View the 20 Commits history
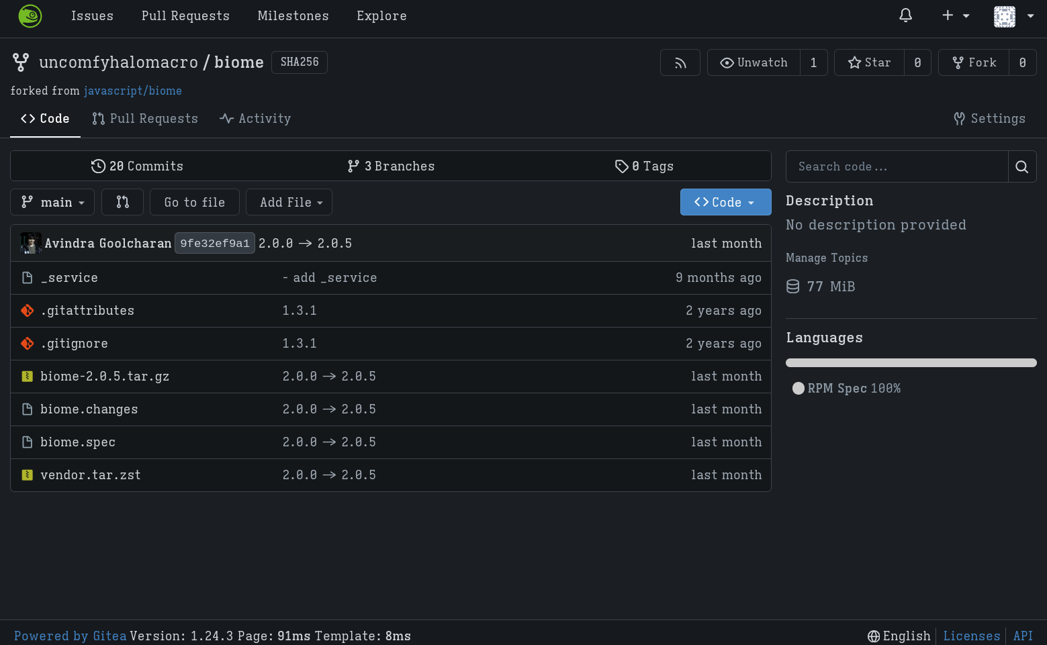This screenshot has width=1047, height=645. (137, 166)
